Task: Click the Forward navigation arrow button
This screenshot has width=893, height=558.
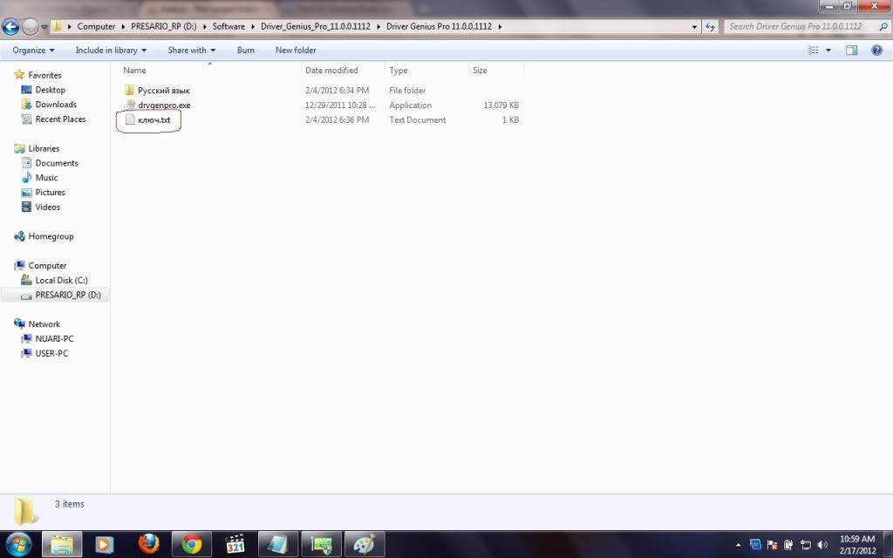Action: pos(30,26)
